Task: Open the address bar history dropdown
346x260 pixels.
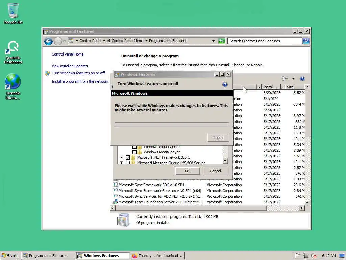Action: pos(213,41)
